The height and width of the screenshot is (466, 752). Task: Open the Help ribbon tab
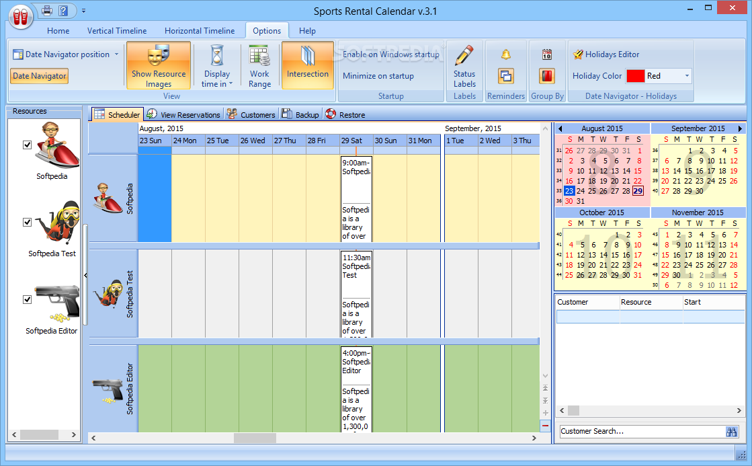(x=307, y=31)
